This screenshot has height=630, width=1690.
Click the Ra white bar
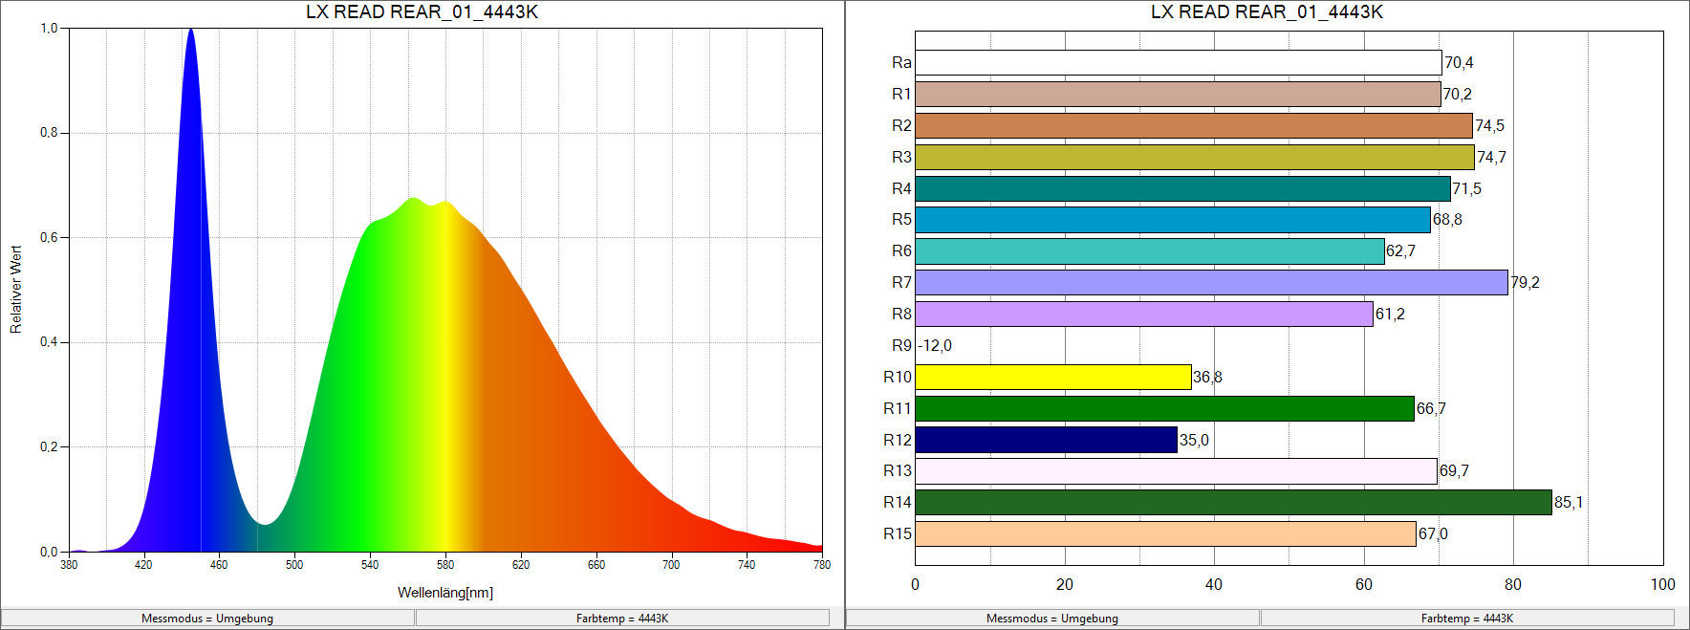click(x=1179, y=62)
